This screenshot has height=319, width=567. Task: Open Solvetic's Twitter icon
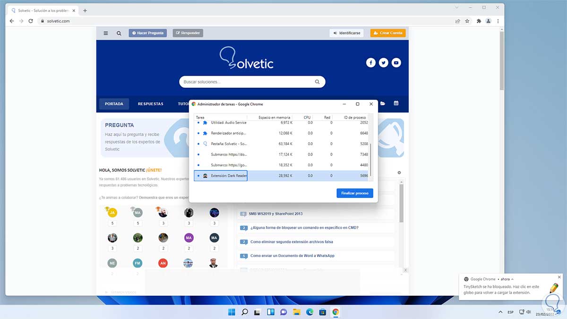pos(384,62)
